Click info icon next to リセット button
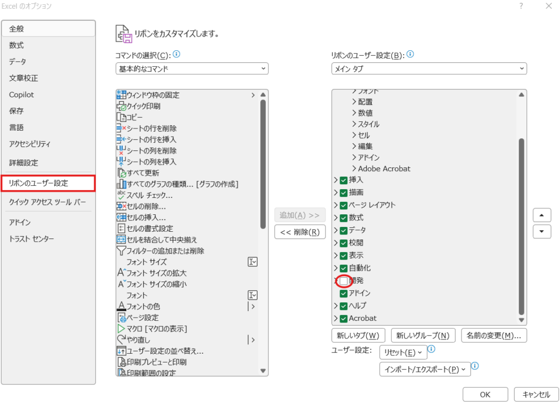This screenshot has width=560, height=404. [x=431, y=349]
